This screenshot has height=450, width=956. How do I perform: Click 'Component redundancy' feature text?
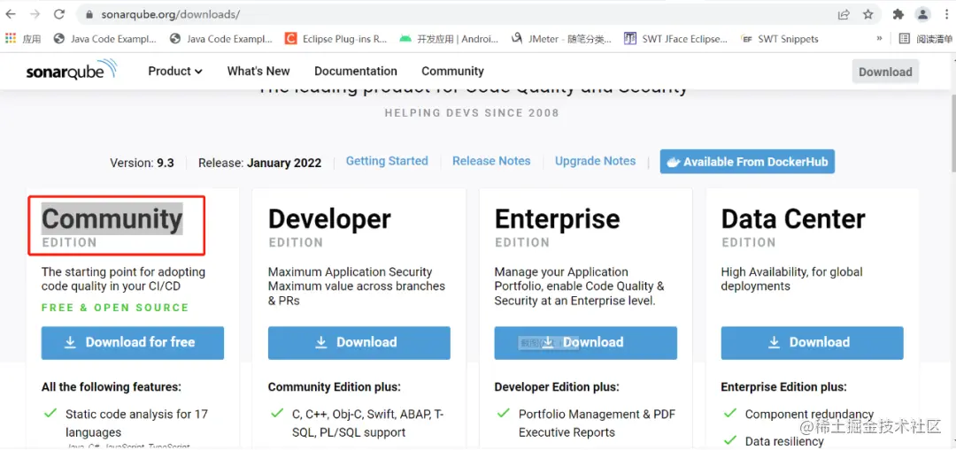(x=809, y=414)
